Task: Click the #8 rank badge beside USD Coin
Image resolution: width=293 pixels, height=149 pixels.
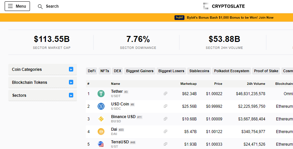Action: pos(132,104)
